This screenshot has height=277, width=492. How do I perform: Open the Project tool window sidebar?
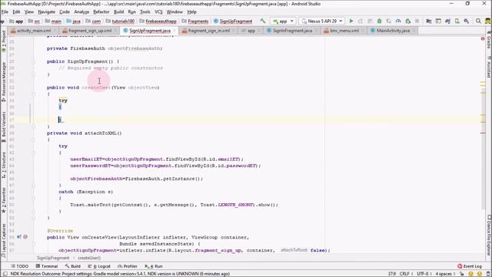pyautogui.click(x=3, y=41)
